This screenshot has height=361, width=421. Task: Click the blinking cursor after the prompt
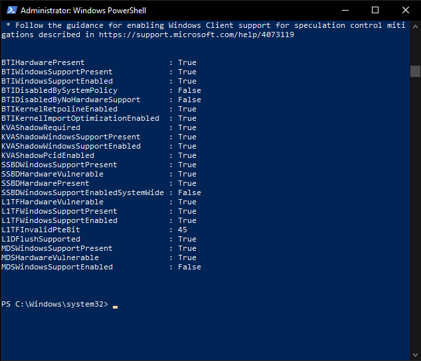pos(115,307)
